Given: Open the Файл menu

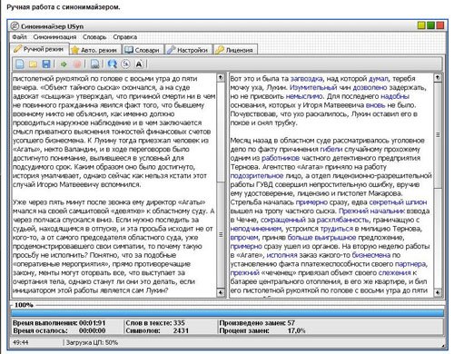Looking at the screenshot, I should coord(19,37).
